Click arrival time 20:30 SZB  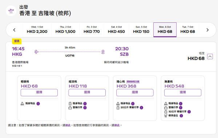tap(122, 51)
